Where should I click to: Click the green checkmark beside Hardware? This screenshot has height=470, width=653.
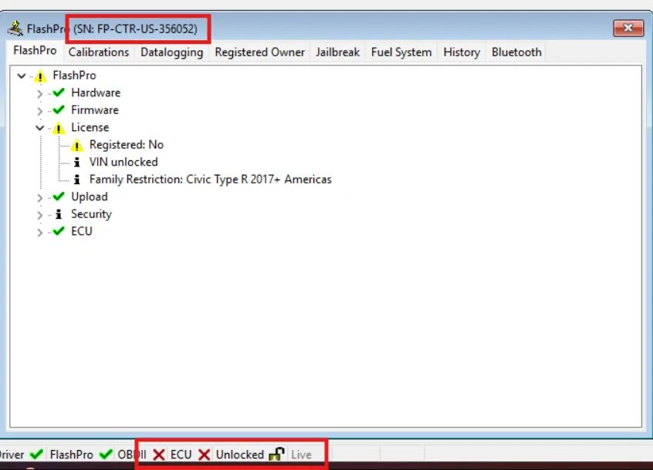tap(59, 92)
